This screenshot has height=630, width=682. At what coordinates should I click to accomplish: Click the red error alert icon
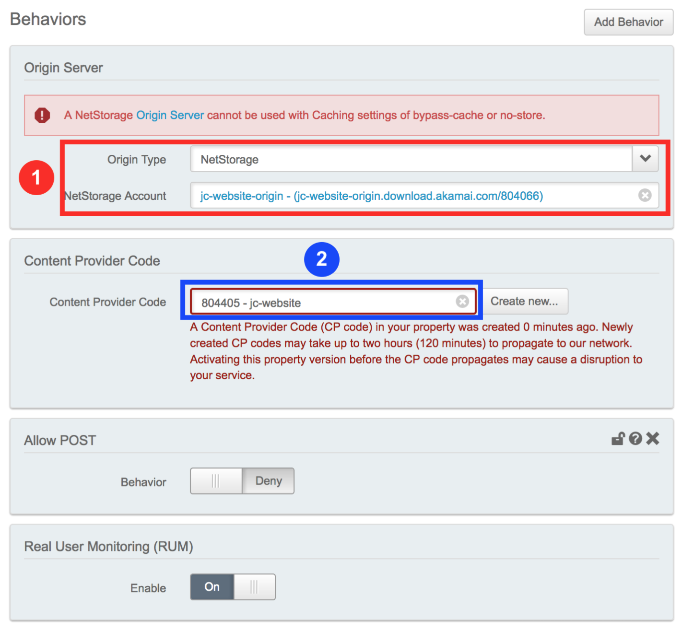click(x=42, y=115)
